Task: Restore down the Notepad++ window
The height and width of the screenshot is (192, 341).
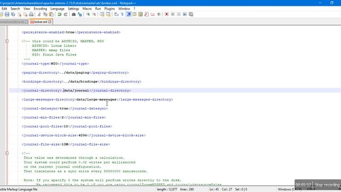Action: [x=331, y=3]
